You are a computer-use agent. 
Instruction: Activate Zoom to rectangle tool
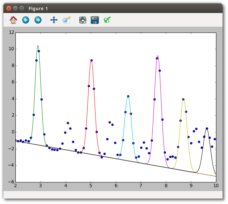pyautogui.click(x=66, y=20)
